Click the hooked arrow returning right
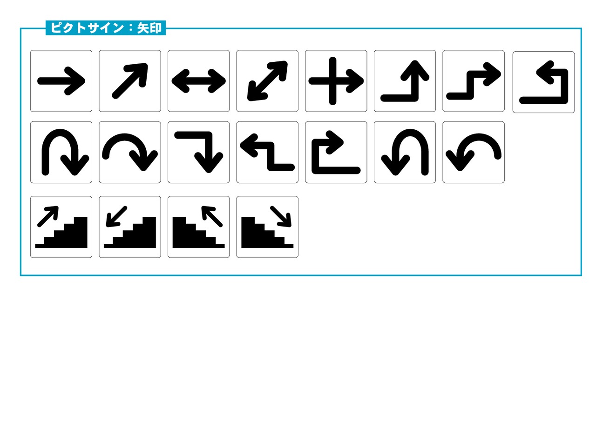Screen dimensions: 596x421 336,152
